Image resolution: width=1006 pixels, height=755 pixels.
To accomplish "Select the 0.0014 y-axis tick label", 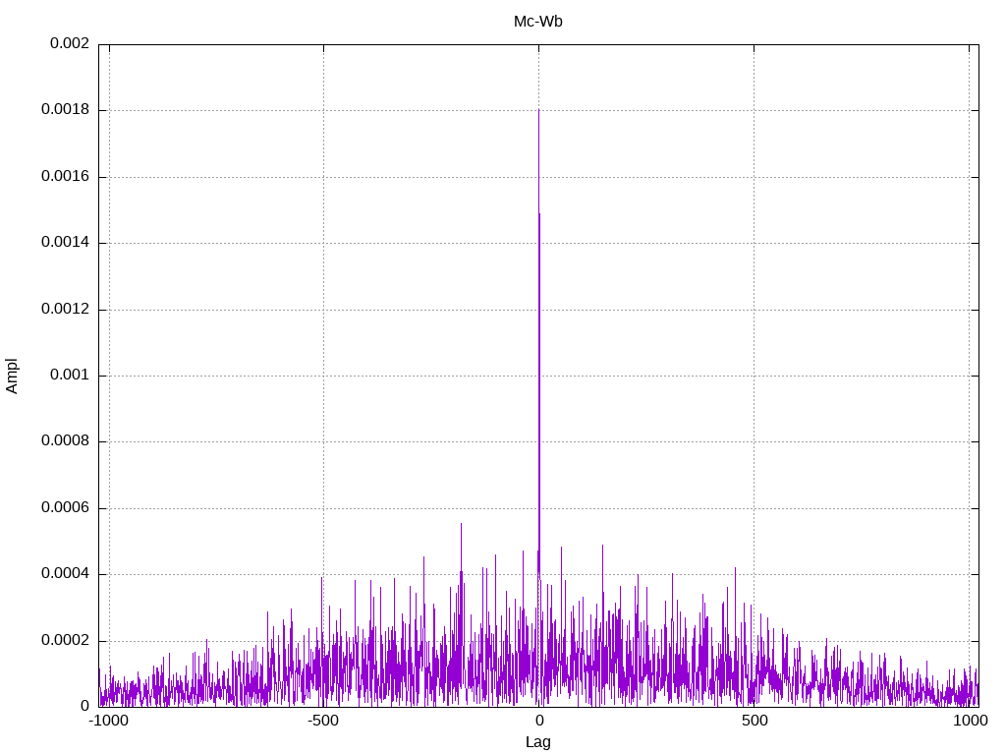I will 65,243.
